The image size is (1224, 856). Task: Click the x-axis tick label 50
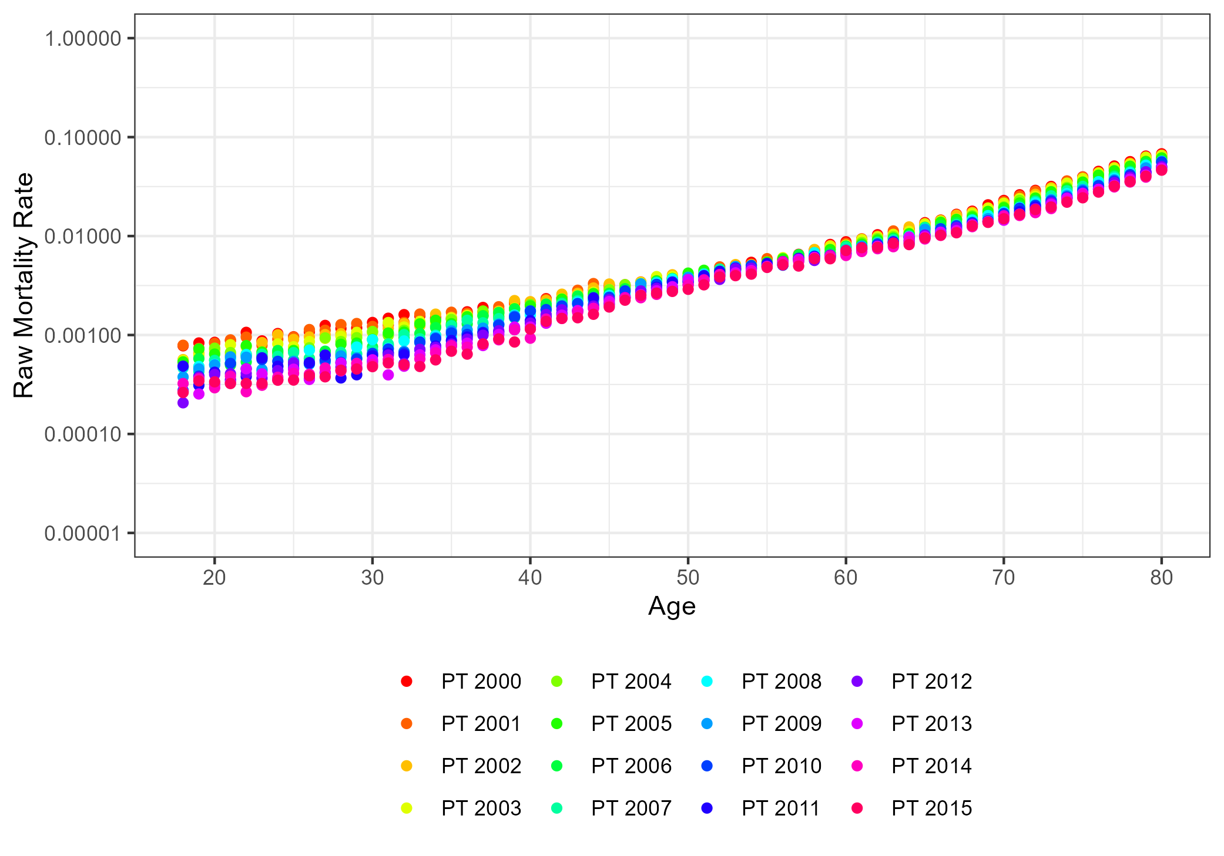(x=688, y=578)
